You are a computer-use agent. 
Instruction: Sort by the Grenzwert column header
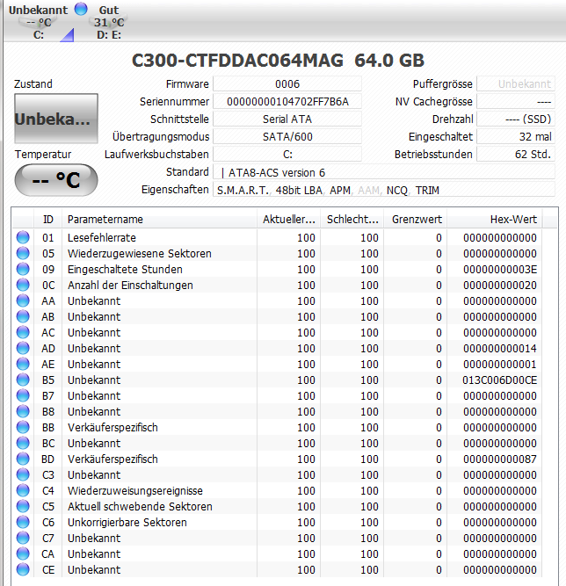[416, 219]
